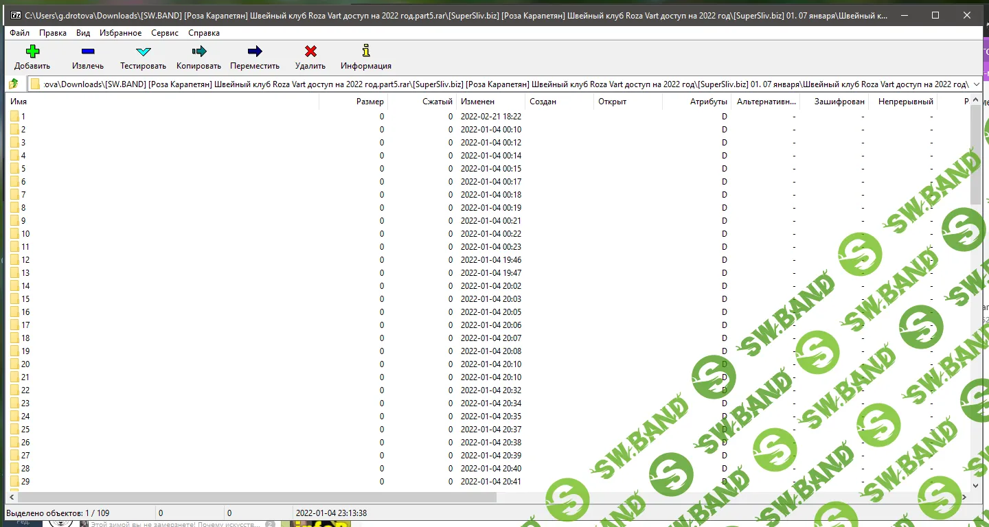The height and width of the screenshot is (527, 989).
Task: Click the vertical scrollbar down arrow
Action: click(x=975, y=485)
